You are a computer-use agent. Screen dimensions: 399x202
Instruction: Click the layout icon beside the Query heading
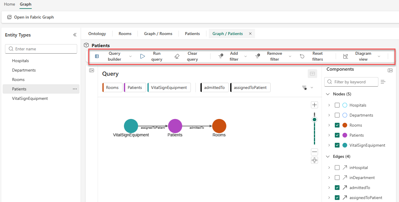[312, 74]
